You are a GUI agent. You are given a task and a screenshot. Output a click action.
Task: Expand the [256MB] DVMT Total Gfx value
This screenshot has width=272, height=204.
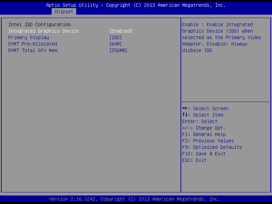[x=118, y=50]
